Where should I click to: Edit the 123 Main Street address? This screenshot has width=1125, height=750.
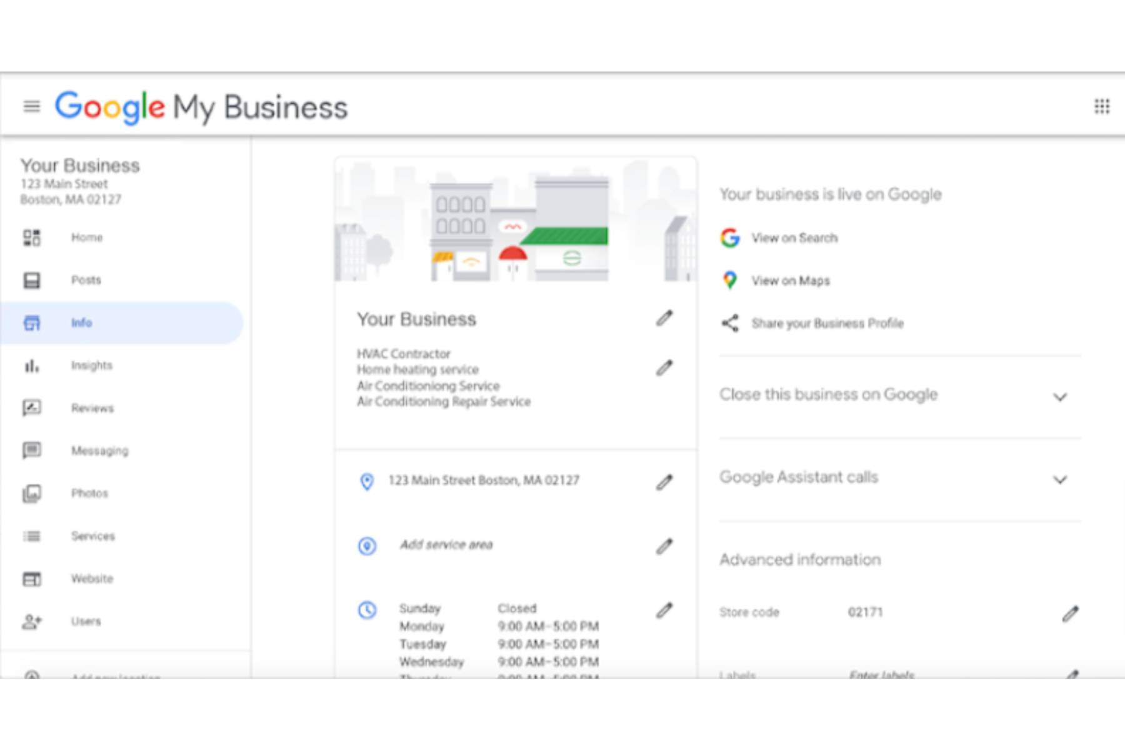coord(664,482)
